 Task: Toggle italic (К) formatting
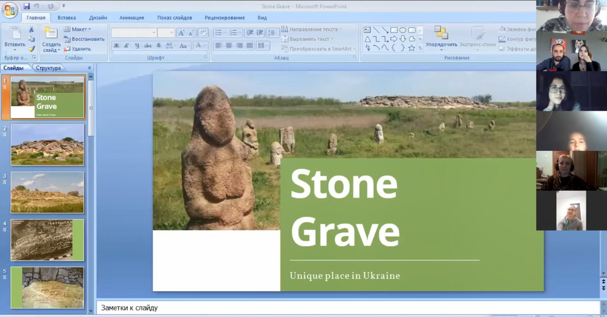pos(127,46)
